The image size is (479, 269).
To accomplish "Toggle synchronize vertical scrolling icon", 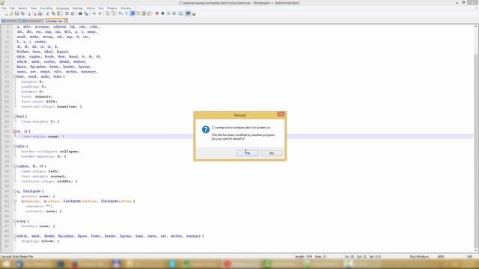I will click(107, 13).
